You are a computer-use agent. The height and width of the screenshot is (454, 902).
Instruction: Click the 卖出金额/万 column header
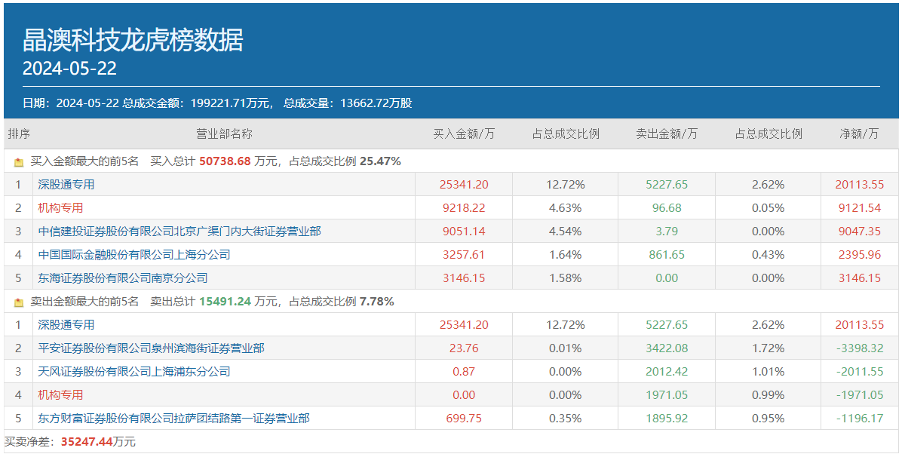click(667, 134)
